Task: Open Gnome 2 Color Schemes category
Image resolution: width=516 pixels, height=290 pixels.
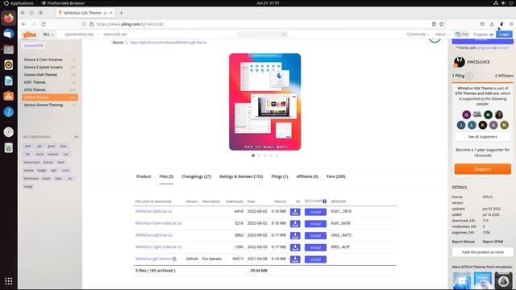Action: point(43,60)
